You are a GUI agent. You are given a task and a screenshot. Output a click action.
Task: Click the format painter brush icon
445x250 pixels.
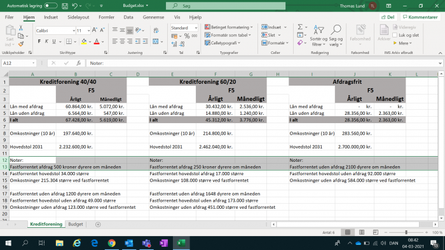click(21, 44)
